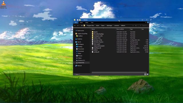Expand the ribbon with the chevron
The height and width of the screenshot is (103, 183).
click(x=146, y=22)
